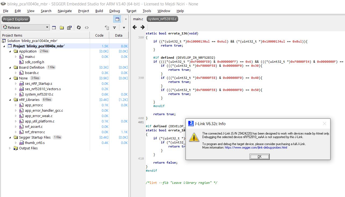
Task: Select nrf_assert.c file
Action: (34, 126)
